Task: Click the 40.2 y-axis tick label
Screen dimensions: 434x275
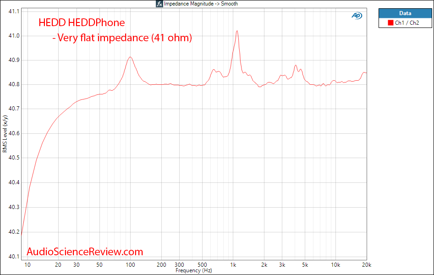Action: (x=14, y=232)
